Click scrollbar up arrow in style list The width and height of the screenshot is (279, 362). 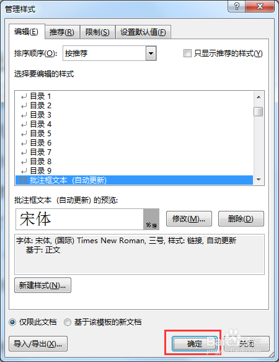point(259,97)
